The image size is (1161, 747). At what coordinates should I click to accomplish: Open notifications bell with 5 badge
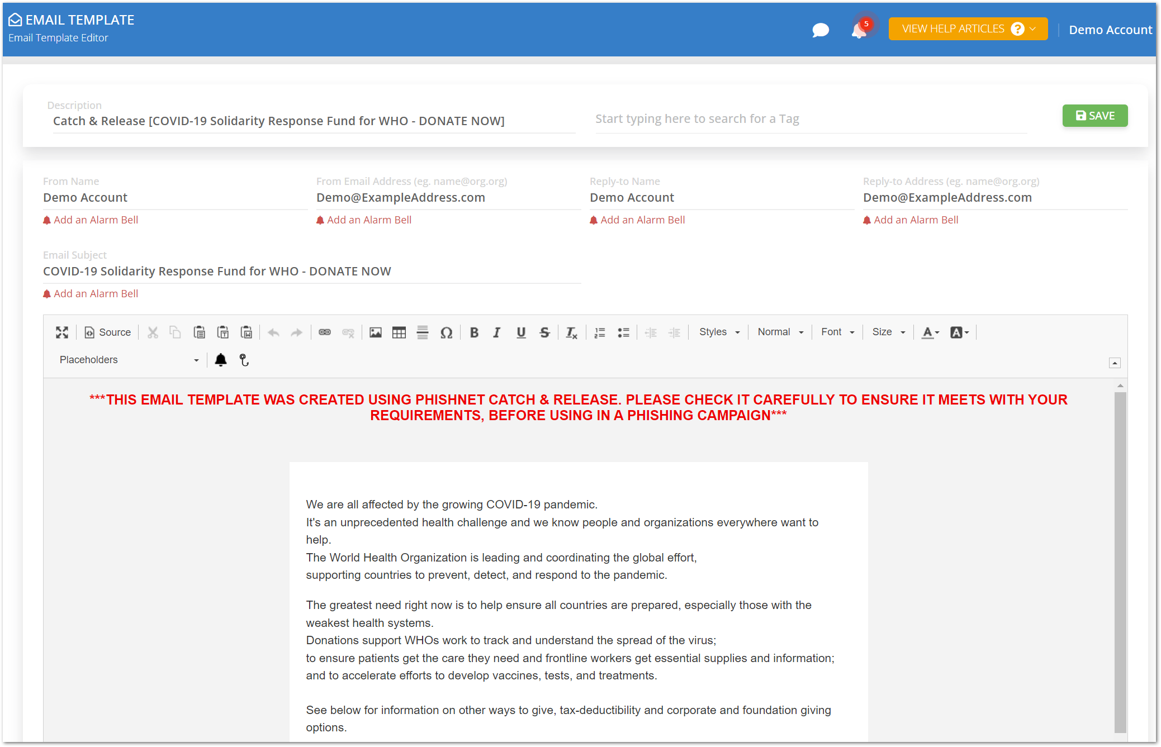[860, 28]
